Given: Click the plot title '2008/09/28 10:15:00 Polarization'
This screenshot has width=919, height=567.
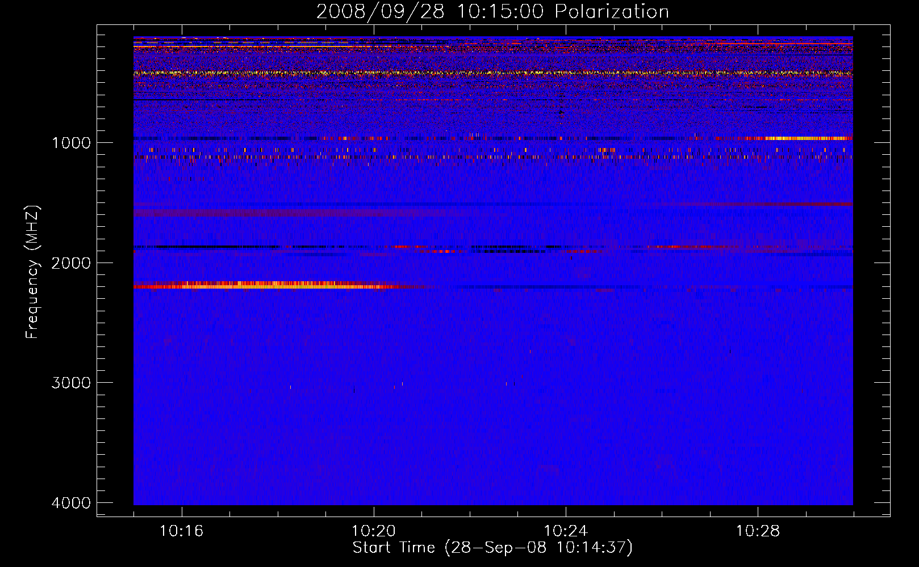Looking at the screenshot, I should (x=492, y=11).
